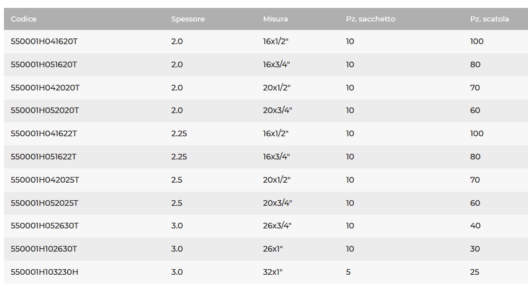Click the code 550001H042020T cell
528x294 pixels.
click(x=45, y=88)
